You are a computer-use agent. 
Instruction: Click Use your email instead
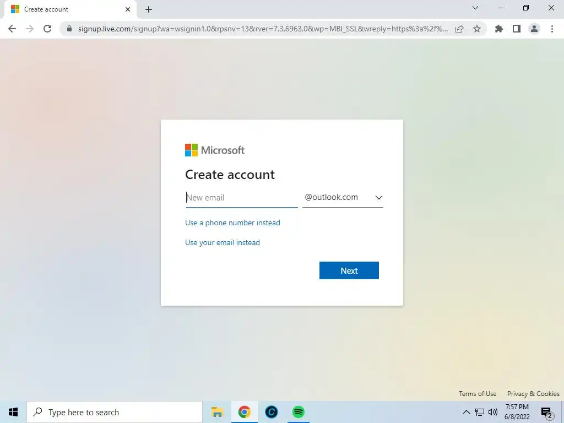(x=223, y=242)
